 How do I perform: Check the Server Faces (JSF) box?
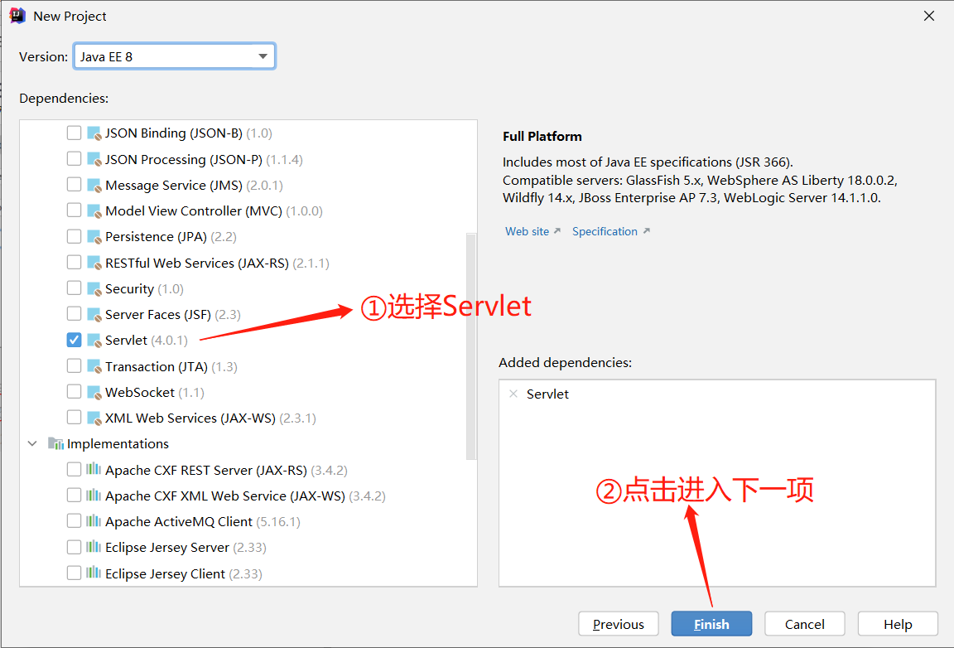[74, 314]
